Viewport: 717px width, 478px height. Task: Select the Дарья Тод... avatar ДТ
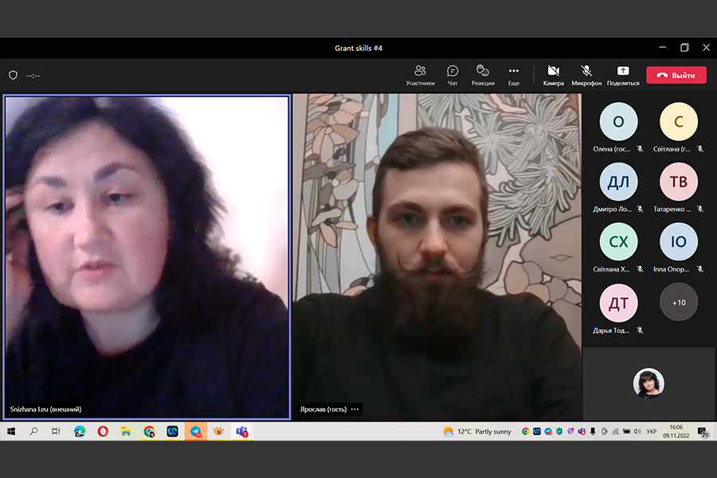tap(618, 303)
